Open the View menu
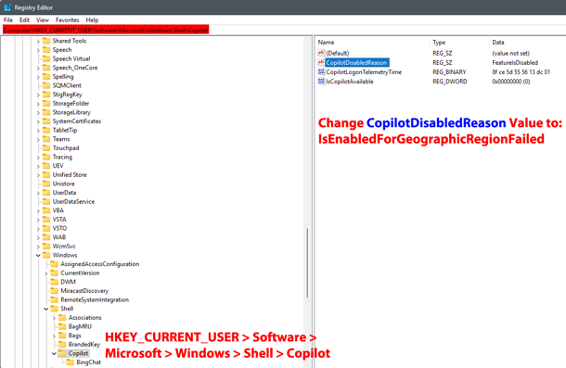This screenshot has width=566, height=368. (43, 20)
